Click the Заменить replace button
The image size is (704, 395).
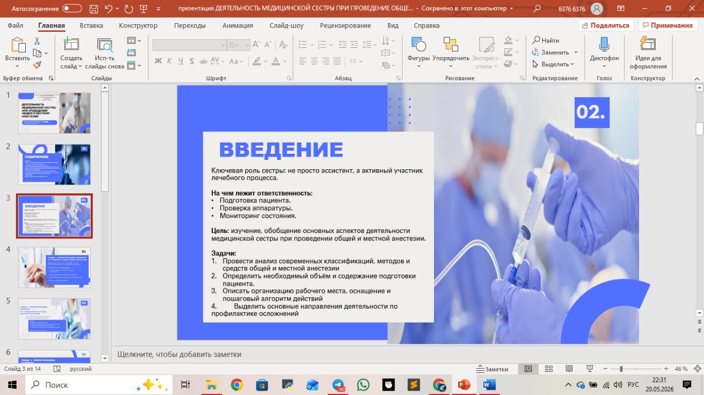[x=551, y=52]
